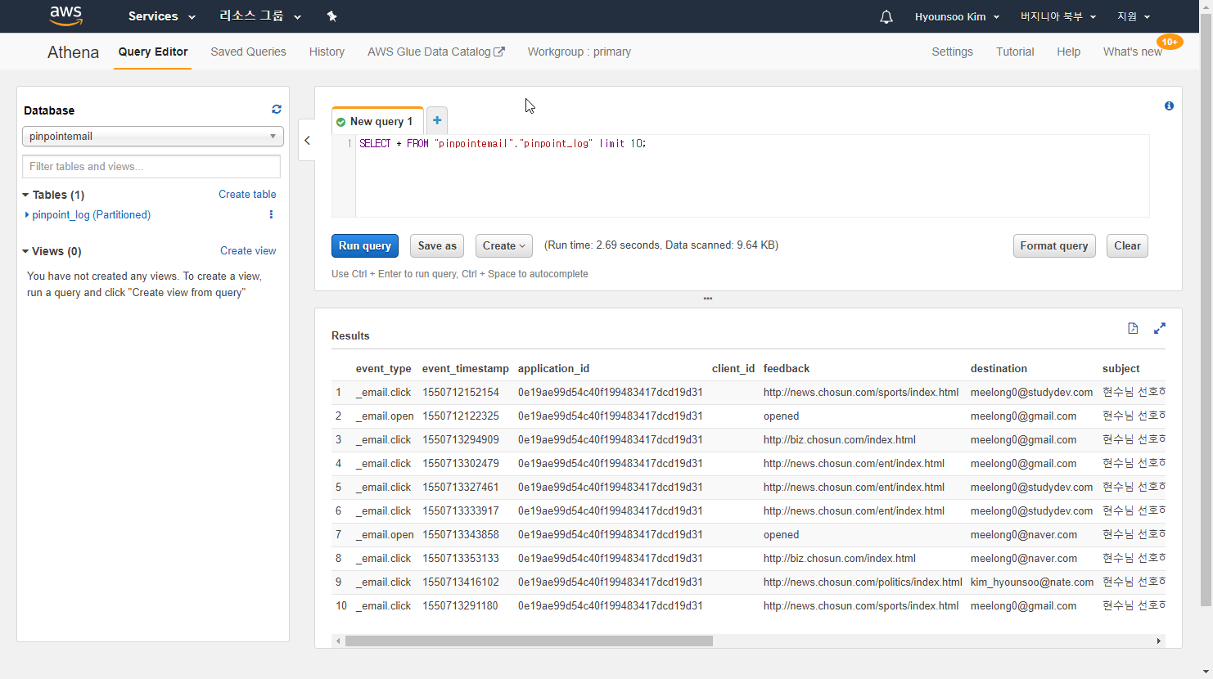Click the Create view link

pyautogui.click(x=248, y=250)
